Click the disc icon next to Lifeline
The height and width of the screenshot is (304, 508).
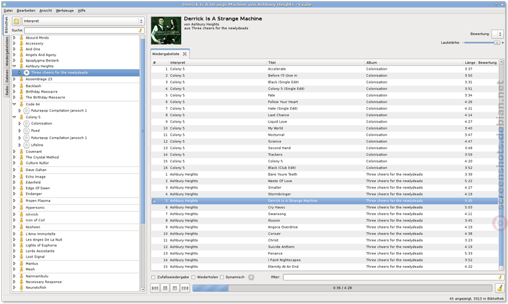[x=27, y=145]
